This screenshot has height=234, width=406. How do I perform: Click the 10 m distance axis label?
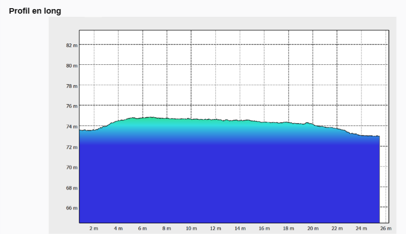(191, 229)
